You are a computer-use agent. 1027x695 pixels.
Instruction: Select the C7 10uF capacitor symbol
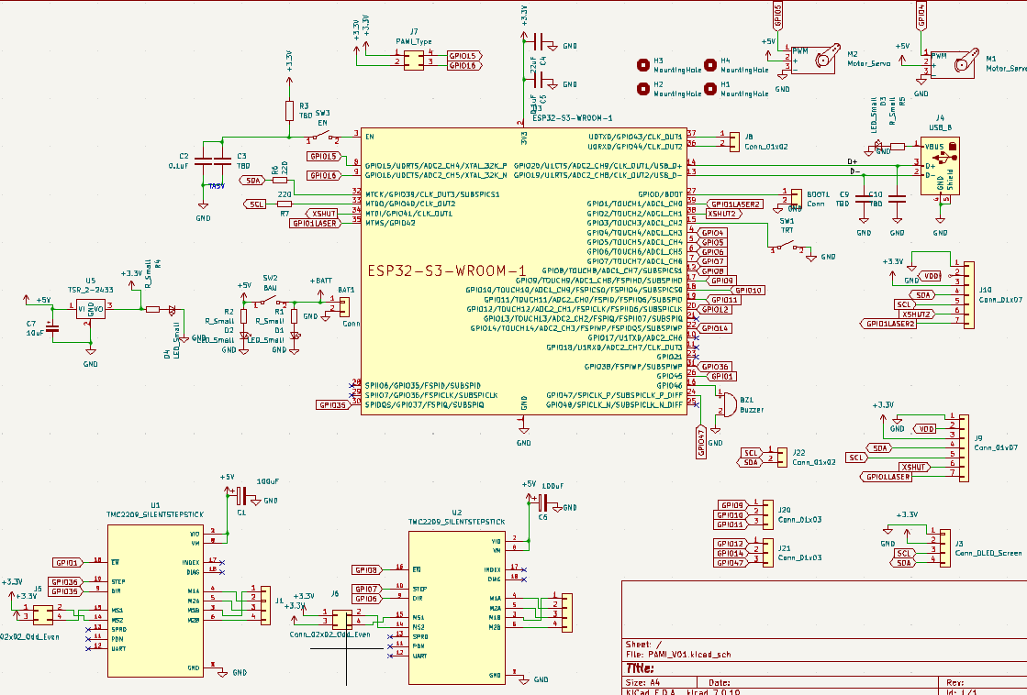(52, 329)
